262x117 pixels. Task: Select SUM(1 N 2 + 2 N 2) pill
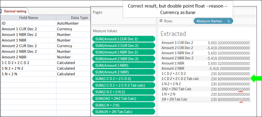pyautogui.click(x=124, y=92)
